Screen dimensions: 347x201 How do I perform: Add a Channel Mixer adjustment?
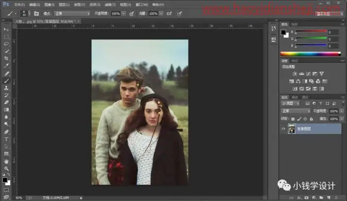[x=318, y=81]
